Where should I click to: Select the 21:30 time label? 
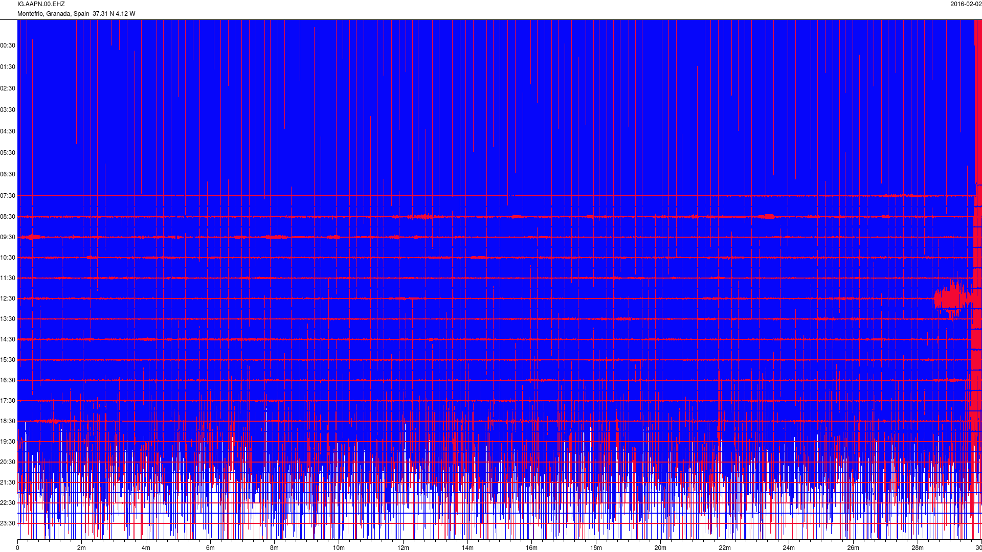8,482
